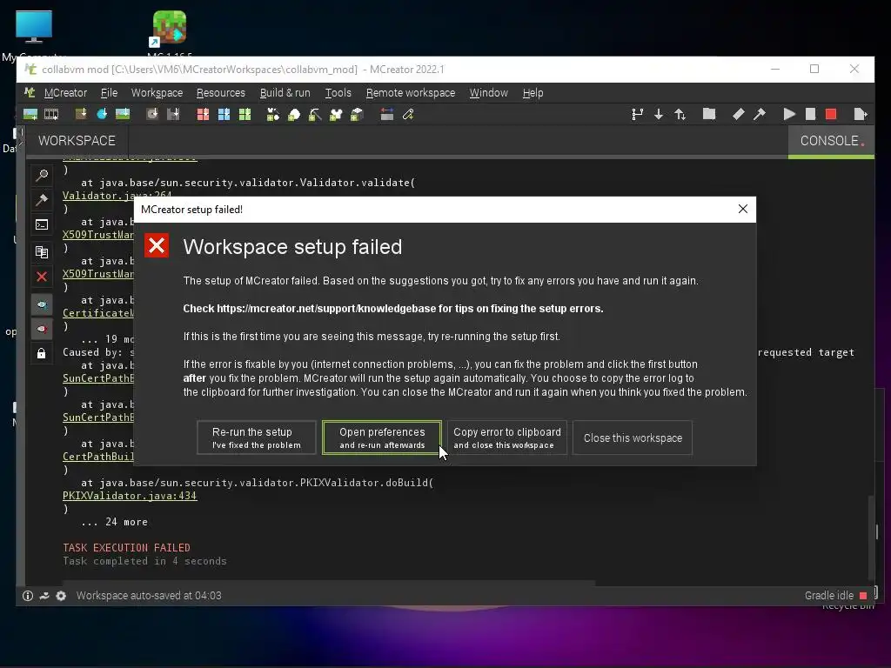The width and height of the screenshot is (891, 668).
Task: Close the MCreator setup failed dialog
Action: tap(743, 209)
